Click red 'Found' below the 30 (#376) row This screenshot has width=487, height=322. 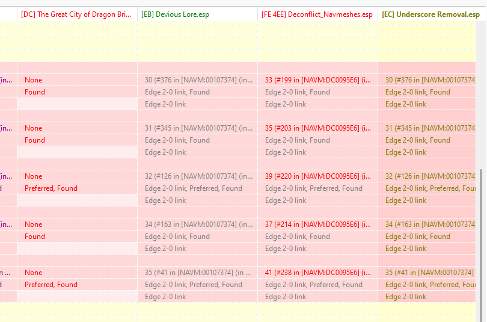tap(35, 92)
